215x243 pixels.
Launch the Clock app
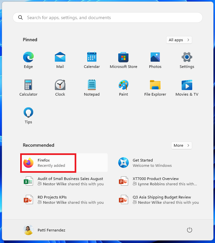tap(60, 88)
